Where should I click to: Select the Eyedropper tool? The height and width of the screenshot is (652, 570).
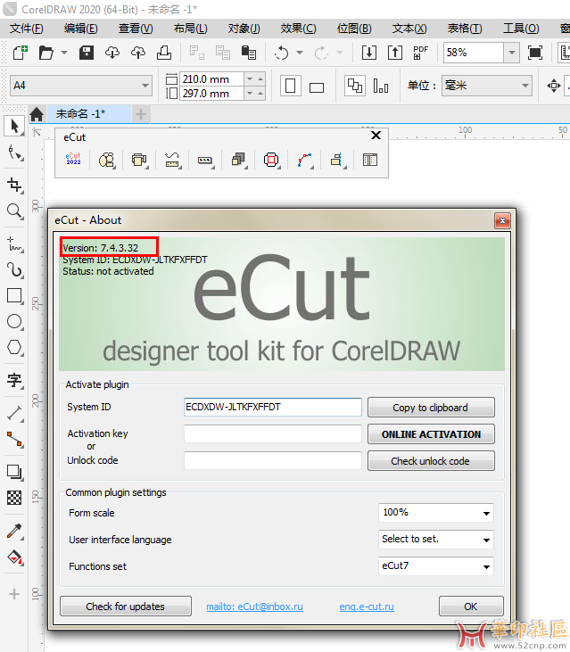tap(15, 531)
